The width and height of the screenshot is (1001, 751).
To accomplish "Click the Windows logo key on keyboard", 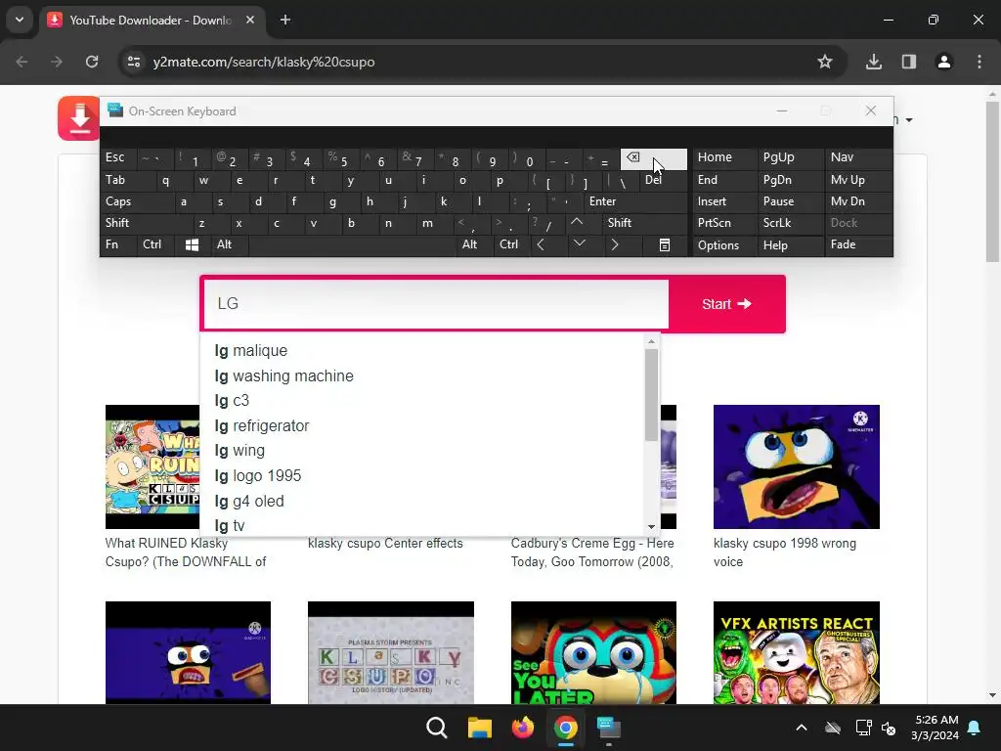I will pos(192,245).
